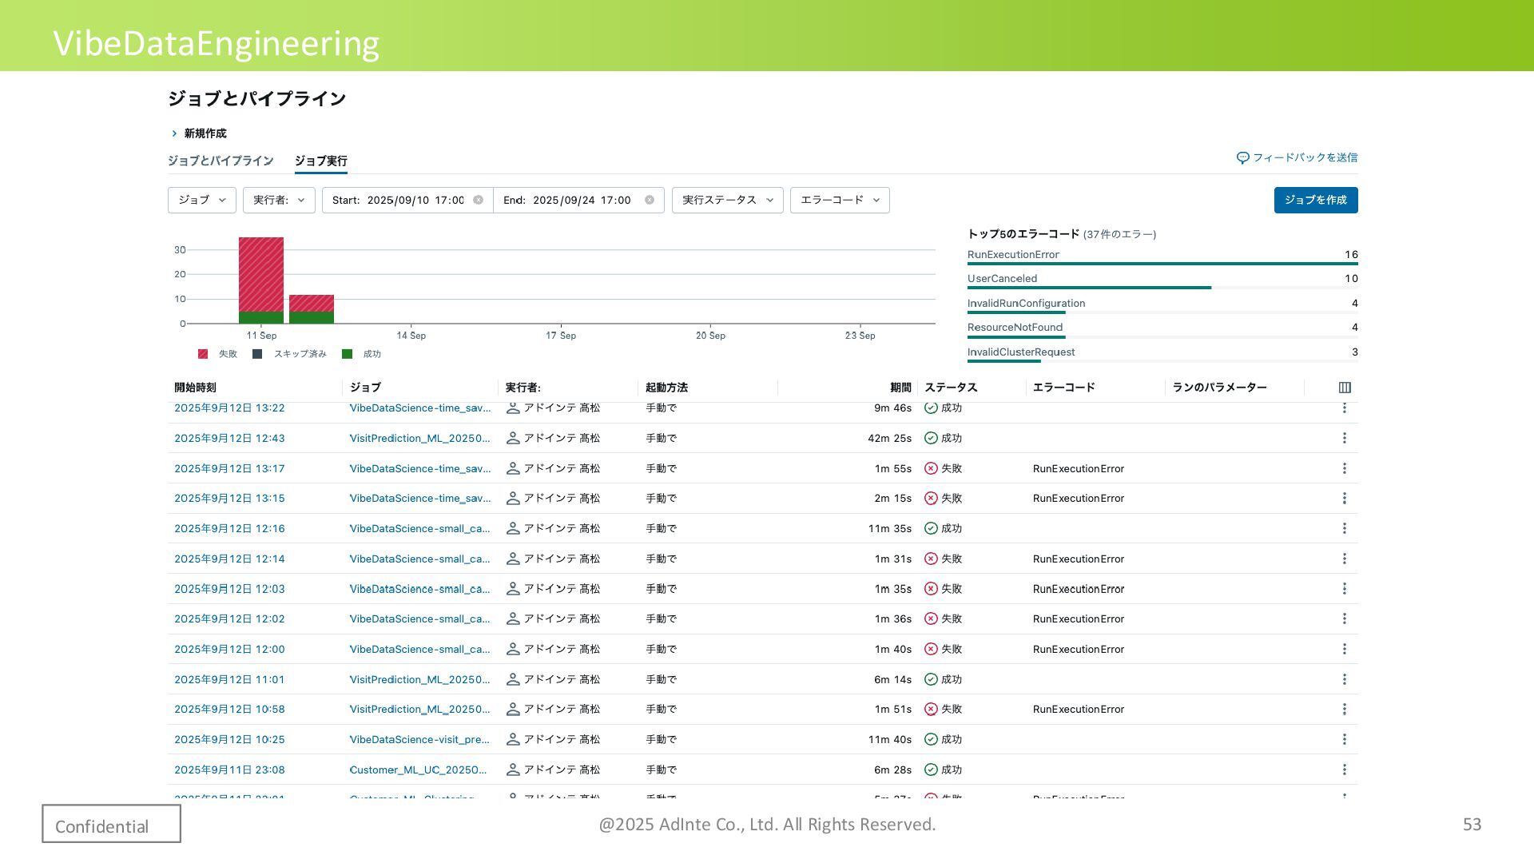Viewport: 1534px width, 863px height.
Task: Open the column settings icon
Action: pyautogui.click(x=1345, y=388)
